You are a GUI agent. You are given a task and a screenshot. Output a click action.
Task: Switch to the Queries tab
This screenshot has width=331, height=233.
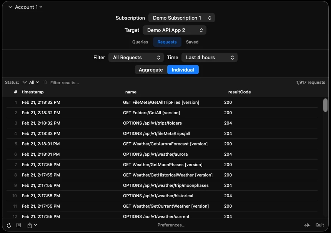(x=140, y=42)
